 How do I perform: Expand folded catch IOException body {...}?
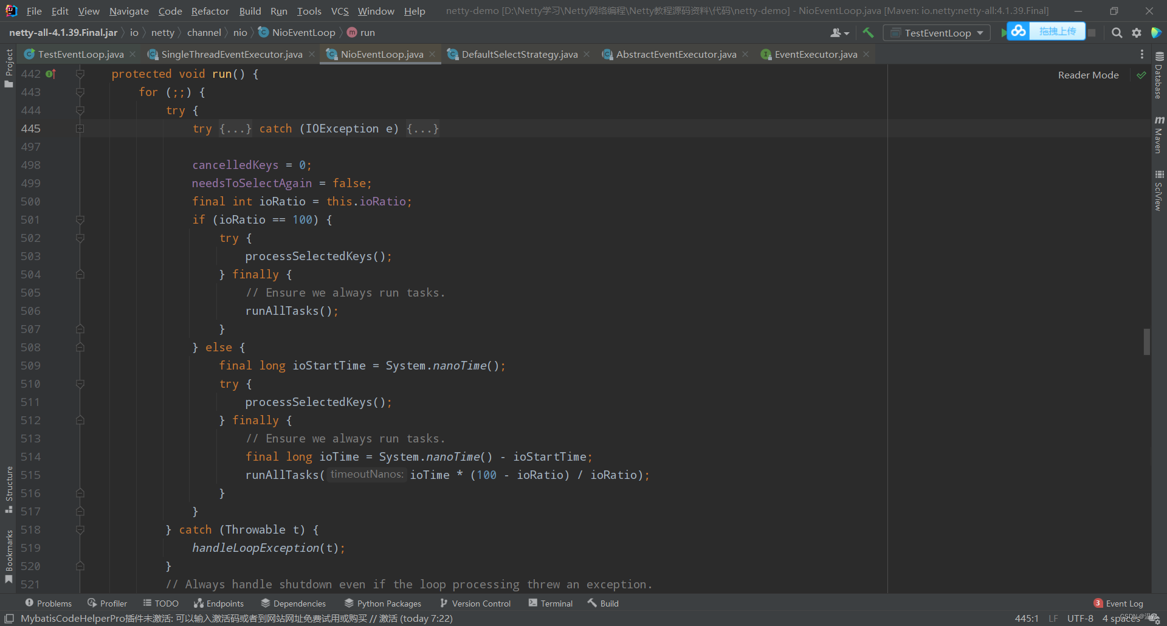coord(422,128)
